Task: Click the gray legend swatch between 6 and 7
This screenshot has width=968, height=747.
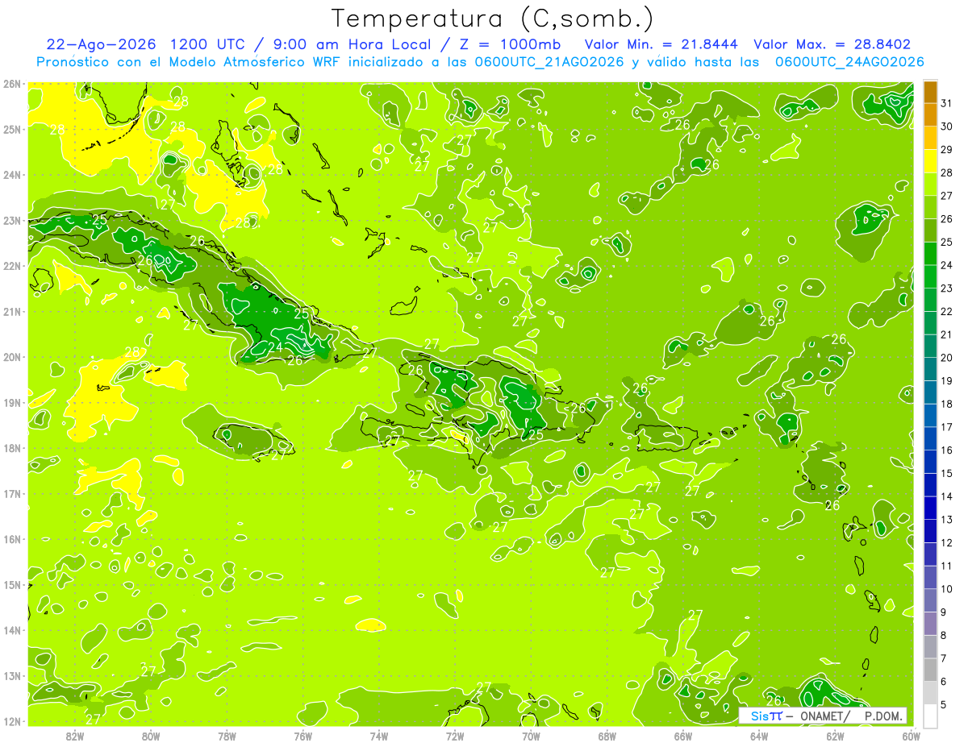Action: point(930,670)
